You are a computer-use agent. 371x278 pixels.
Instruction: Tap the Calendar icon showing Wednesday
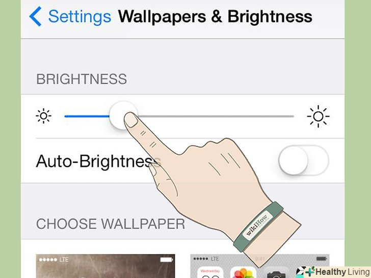click(x=210, y=272)
